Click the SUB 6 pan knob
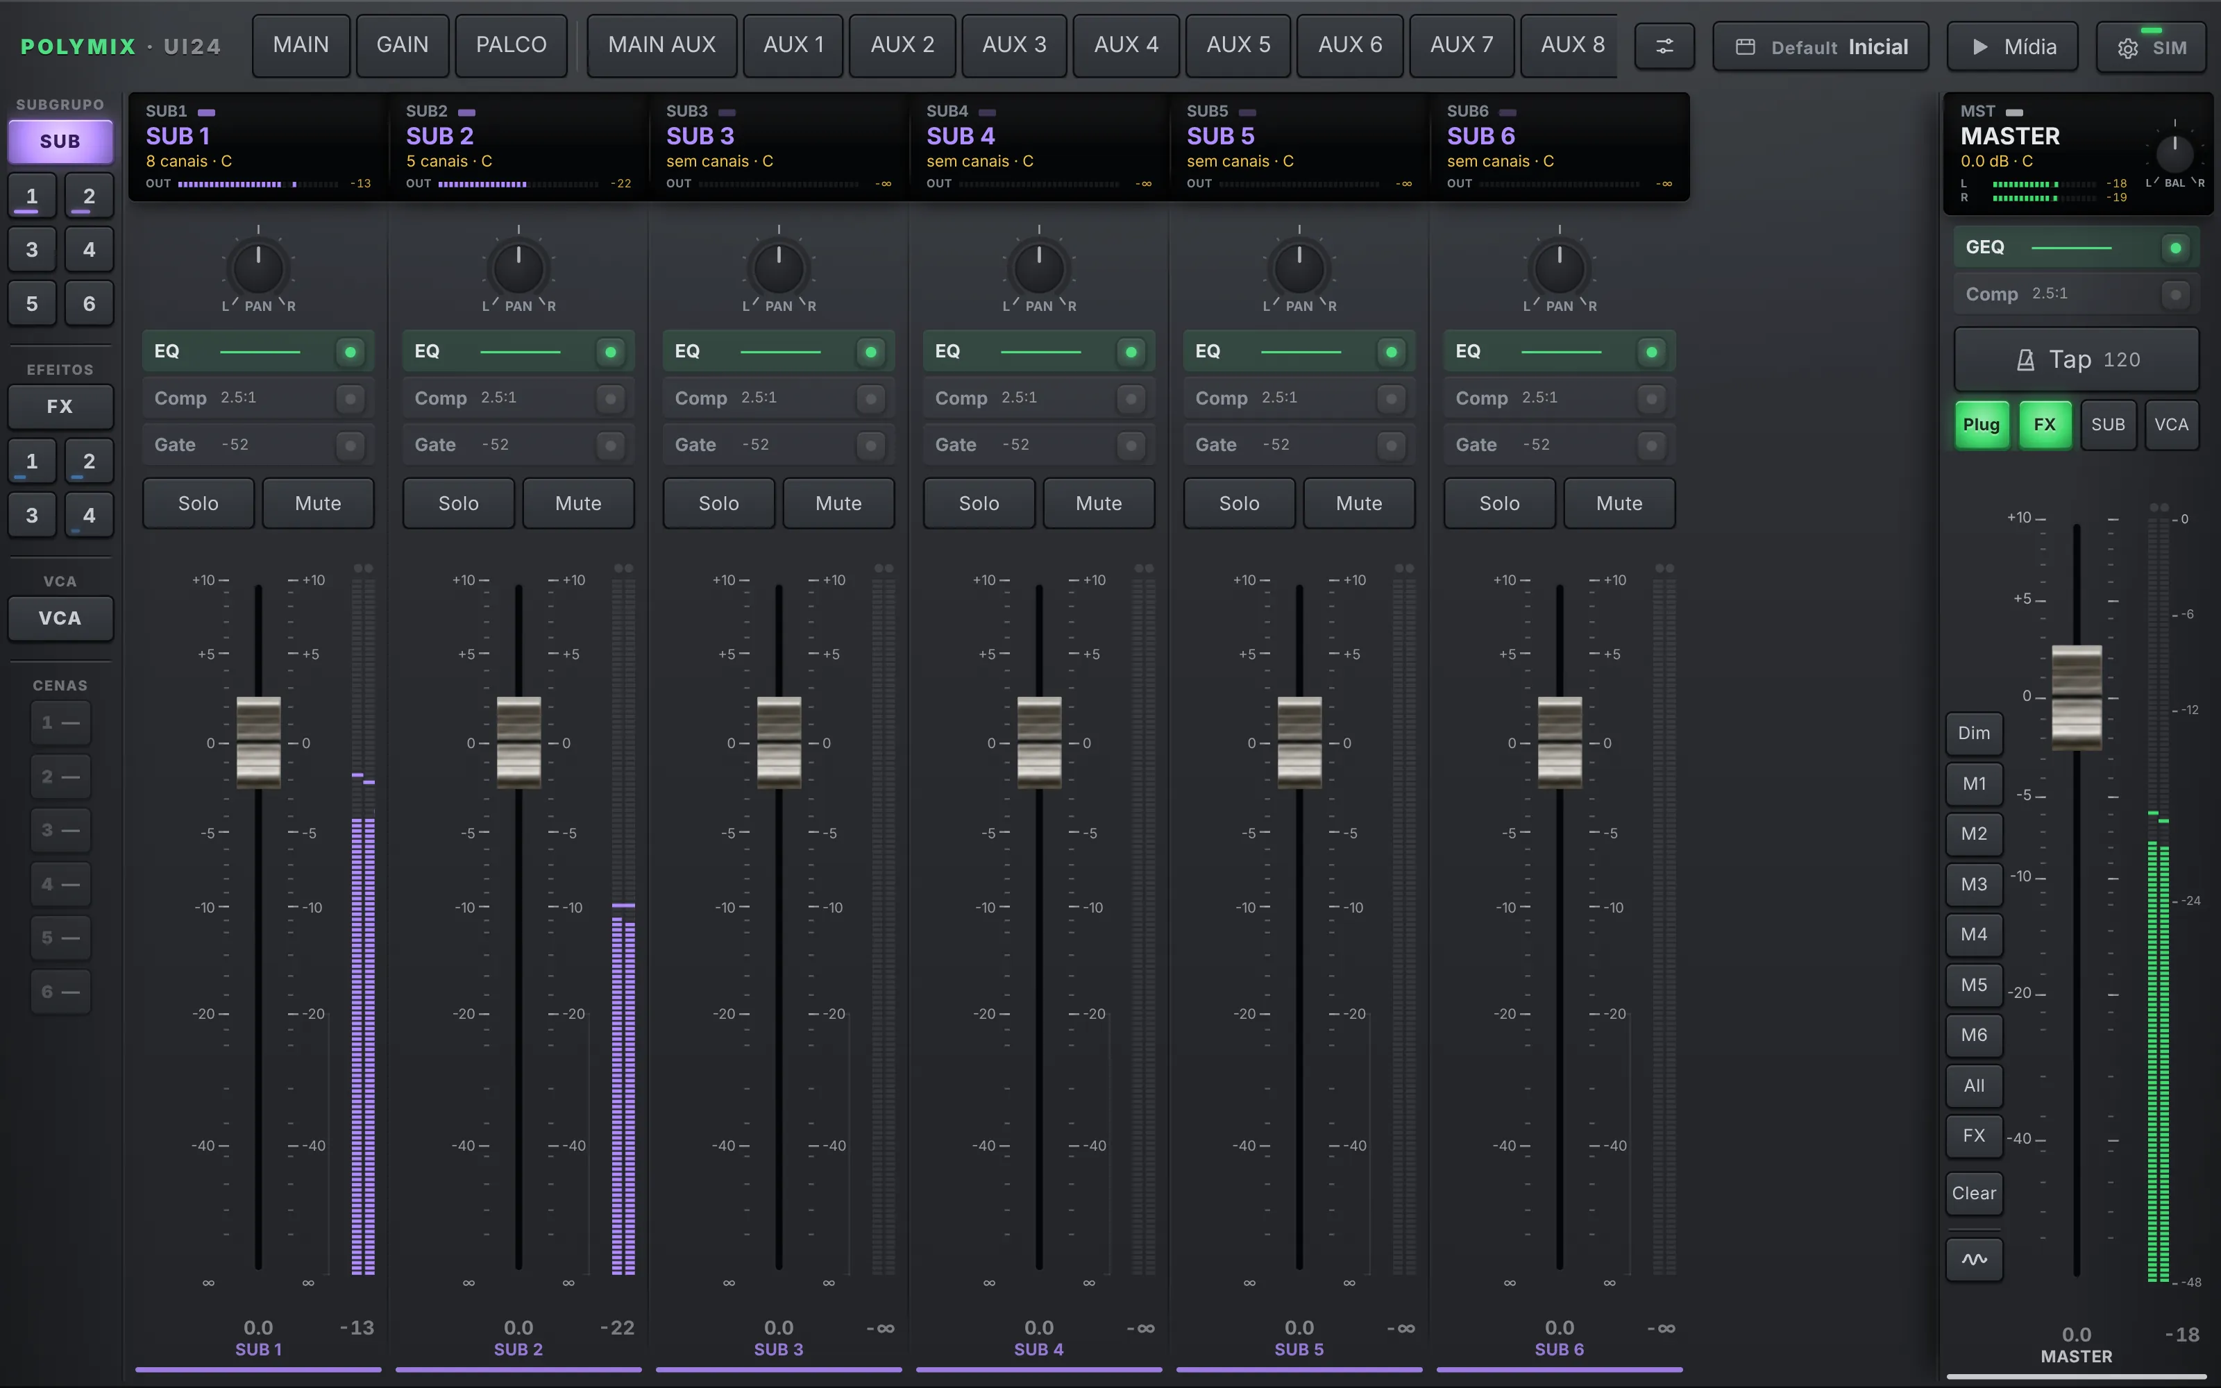This screenshot has height=1388, width=2221. pyautogui.click(x=1560, y=268)
